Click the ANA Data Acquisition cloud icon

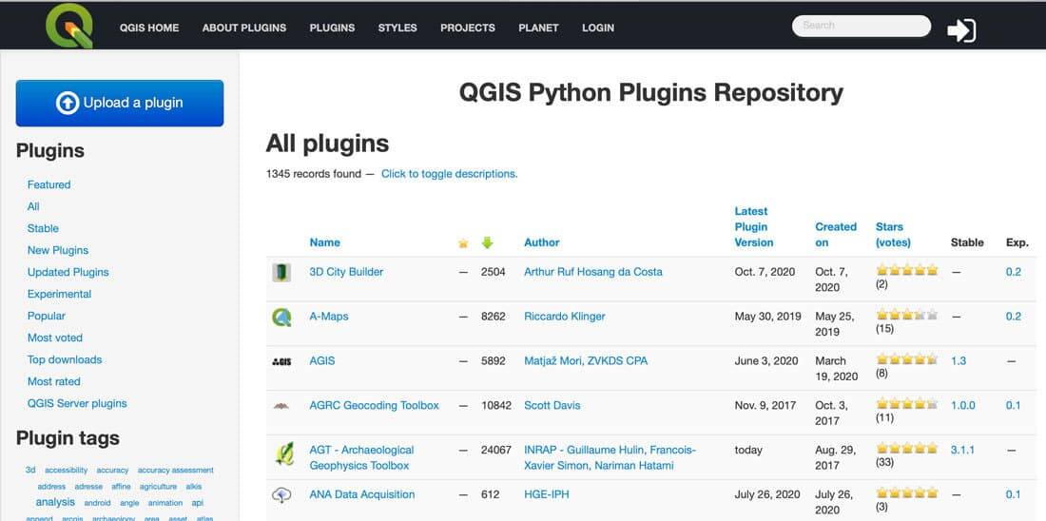point(281,495)
